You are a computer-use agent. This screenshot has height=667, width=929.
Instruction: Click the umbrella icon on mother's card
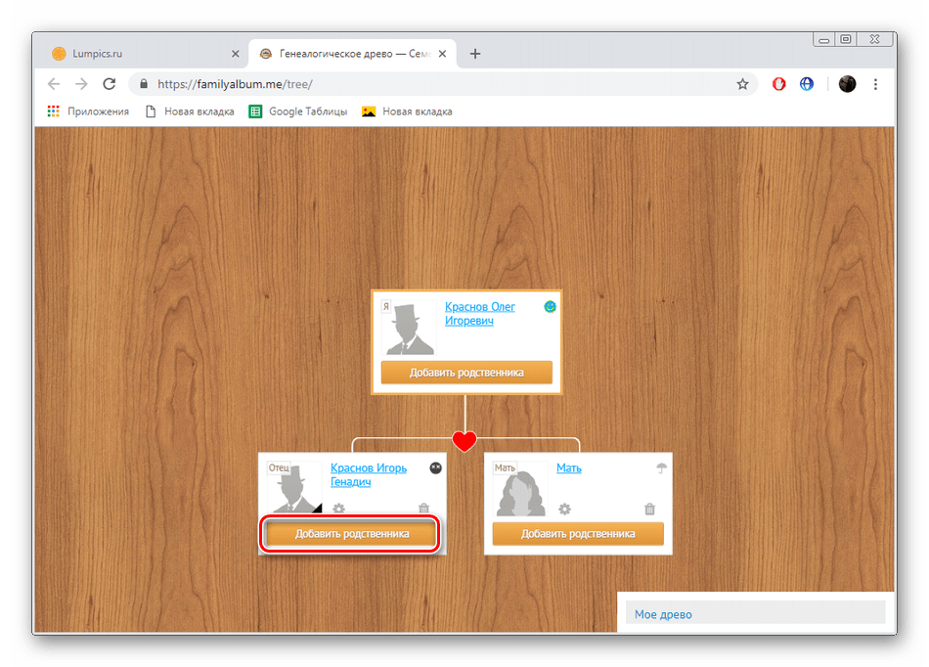click(661, 467)
